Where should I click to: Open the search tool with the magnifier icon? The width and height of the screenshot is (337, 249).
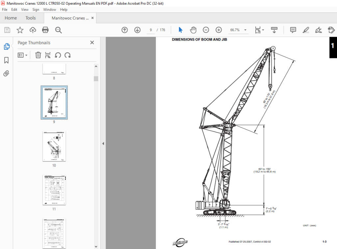coord(58,30)
